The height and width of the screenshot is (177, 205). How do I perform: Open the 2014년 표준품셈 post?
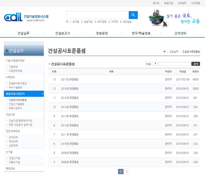tap(70, 107)
